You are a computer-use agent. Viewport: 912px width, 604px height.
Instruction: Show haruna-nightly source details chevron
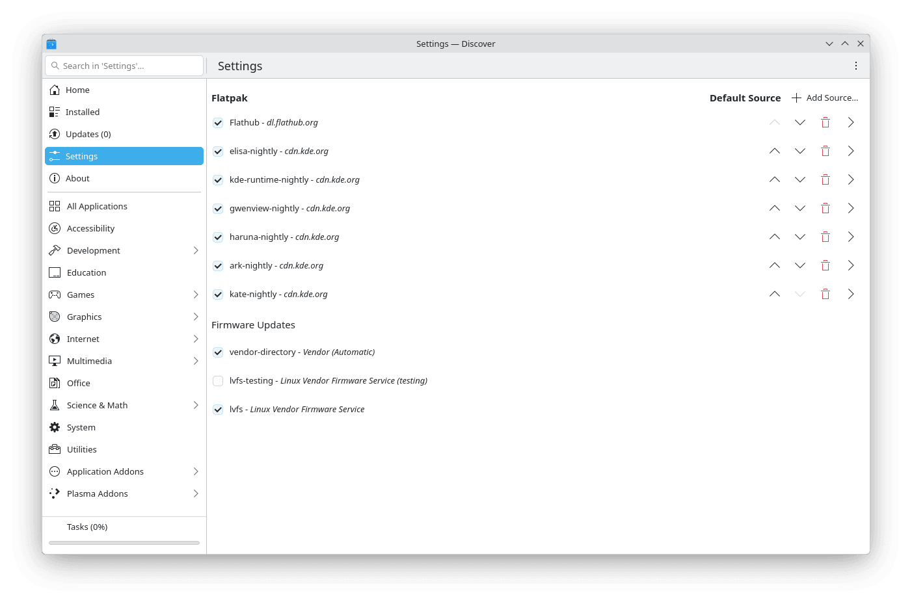point(851,237)
